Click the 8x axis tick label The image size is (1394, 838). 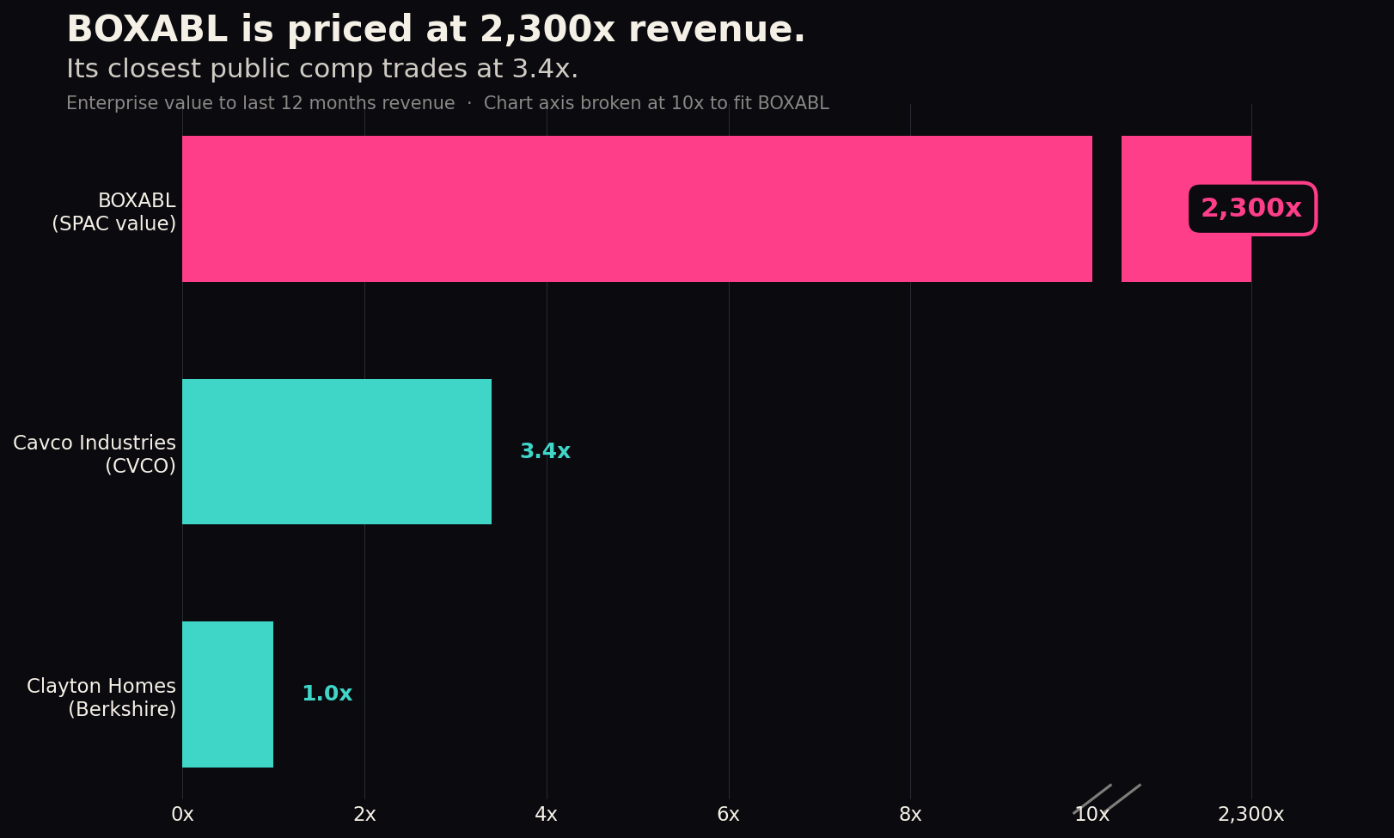pyautogui.click(x=910, y=815)
